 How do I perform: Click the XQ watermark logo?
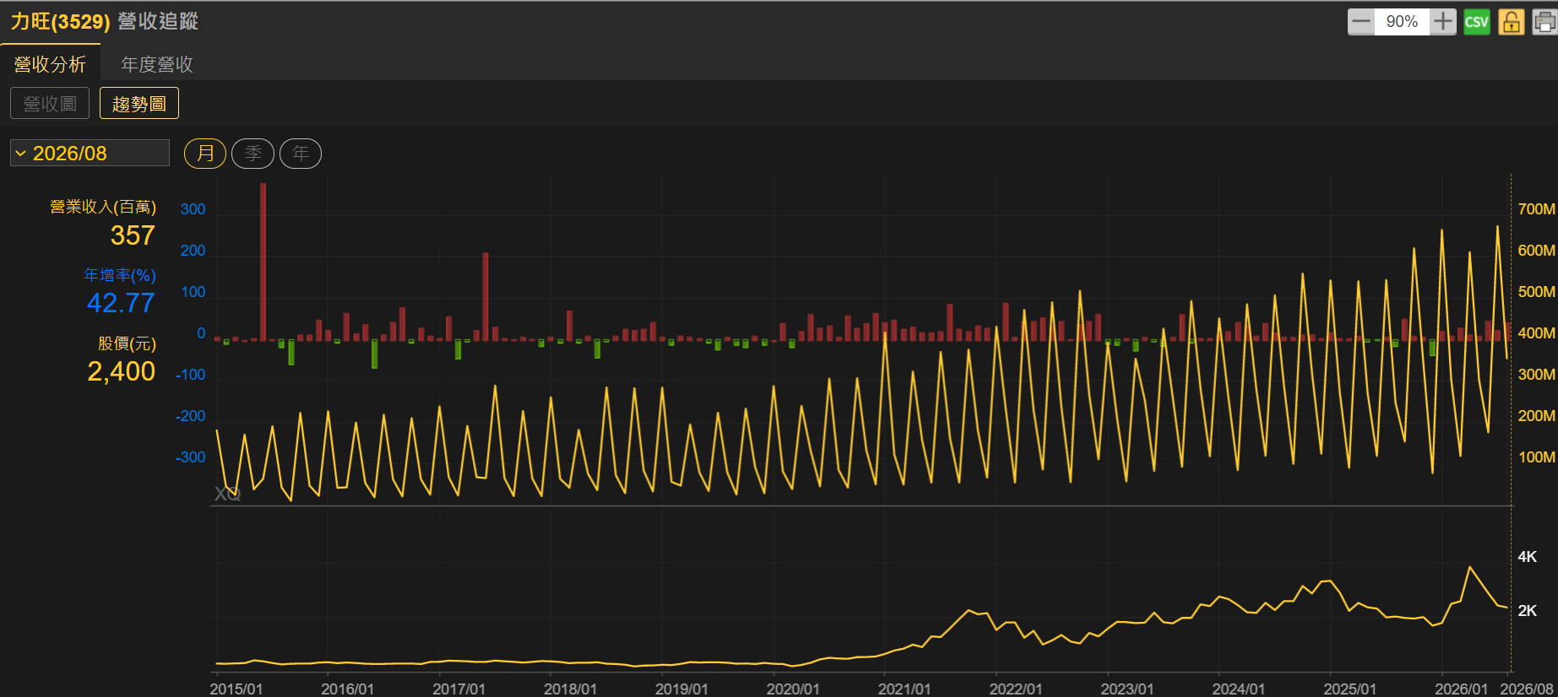(228, 494)
